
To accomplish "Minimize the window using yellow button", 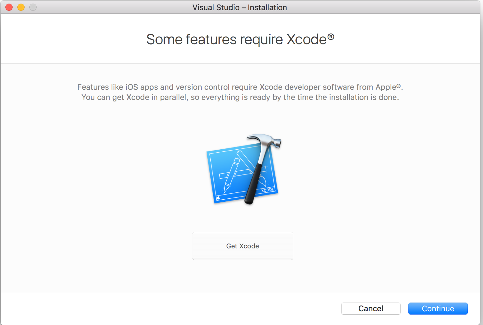I will point(21,7).
